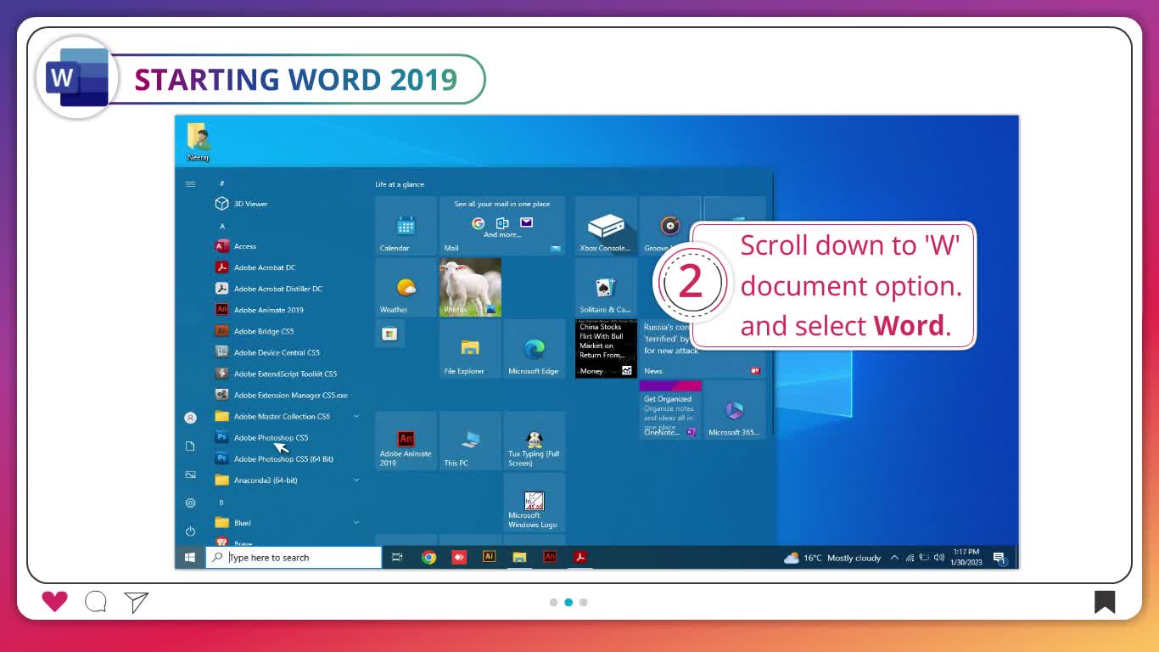Open the Calendar tile
This screenshot has width=1159, height=652.
406,226
